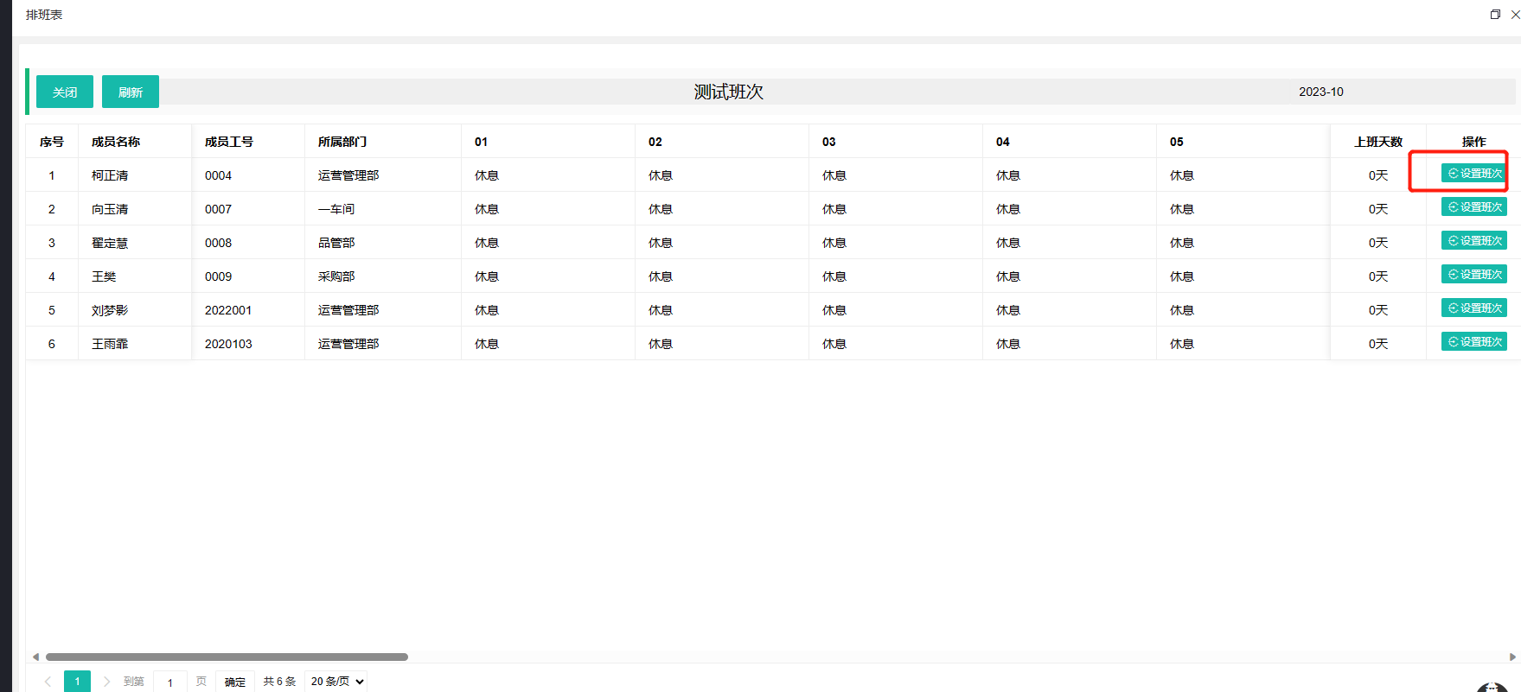Click the page number input field
Viewport: 1521px width, 692px height.
[x=169, y=682]
